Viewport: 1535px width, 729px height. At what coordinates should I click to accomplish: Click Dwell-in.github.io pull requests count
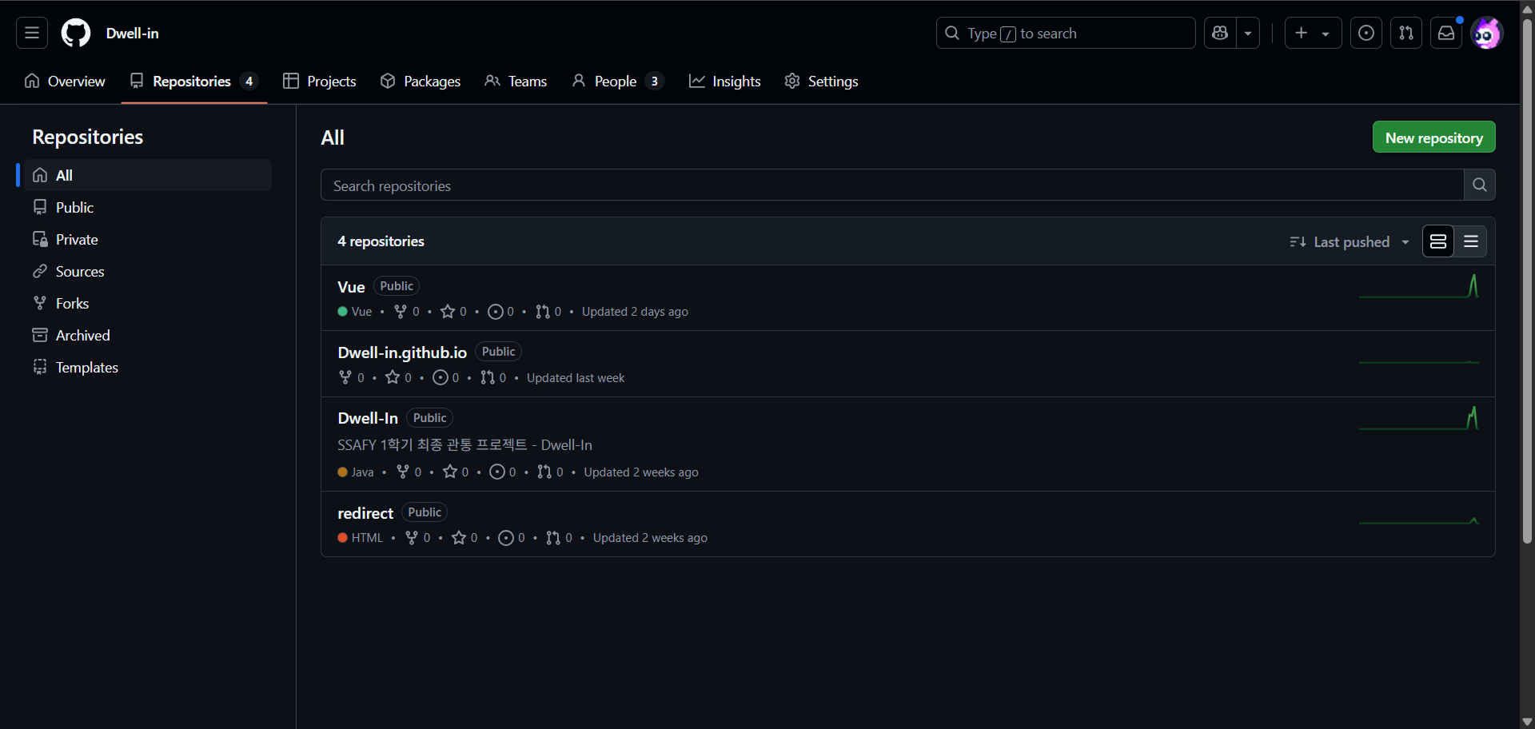pyautogui.click(x=493, y=378)
